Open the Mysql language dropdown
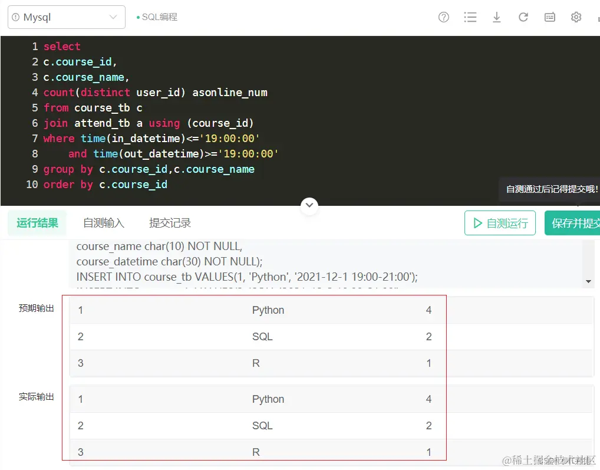Screen dimensions: 600x470 click(x=67, y=17)
